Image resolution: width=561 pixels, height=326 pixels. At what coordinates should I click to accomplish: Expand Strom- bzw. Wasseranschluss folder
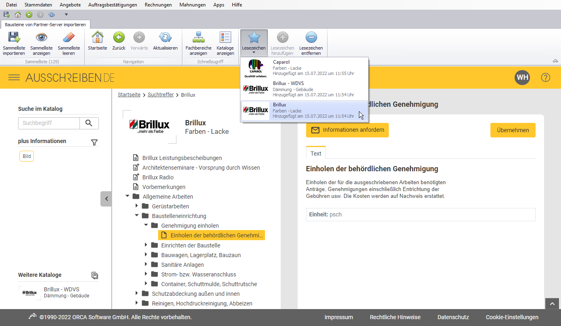[146, 274]
